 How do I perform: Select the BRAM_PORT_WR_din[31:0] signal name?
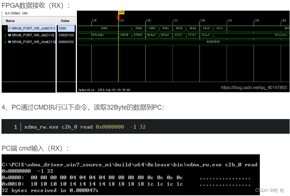tap(33, 35)
